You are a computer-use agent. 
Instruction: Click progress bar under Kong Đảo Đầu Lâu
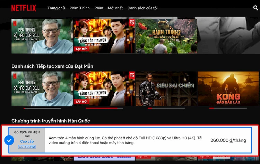point(228,108)
